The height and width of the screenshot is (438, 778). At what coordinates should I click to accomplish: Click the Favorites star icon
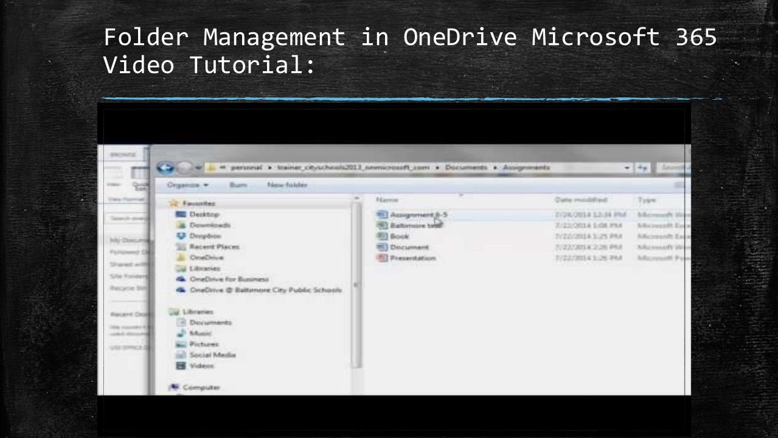[x=173, y=203]
